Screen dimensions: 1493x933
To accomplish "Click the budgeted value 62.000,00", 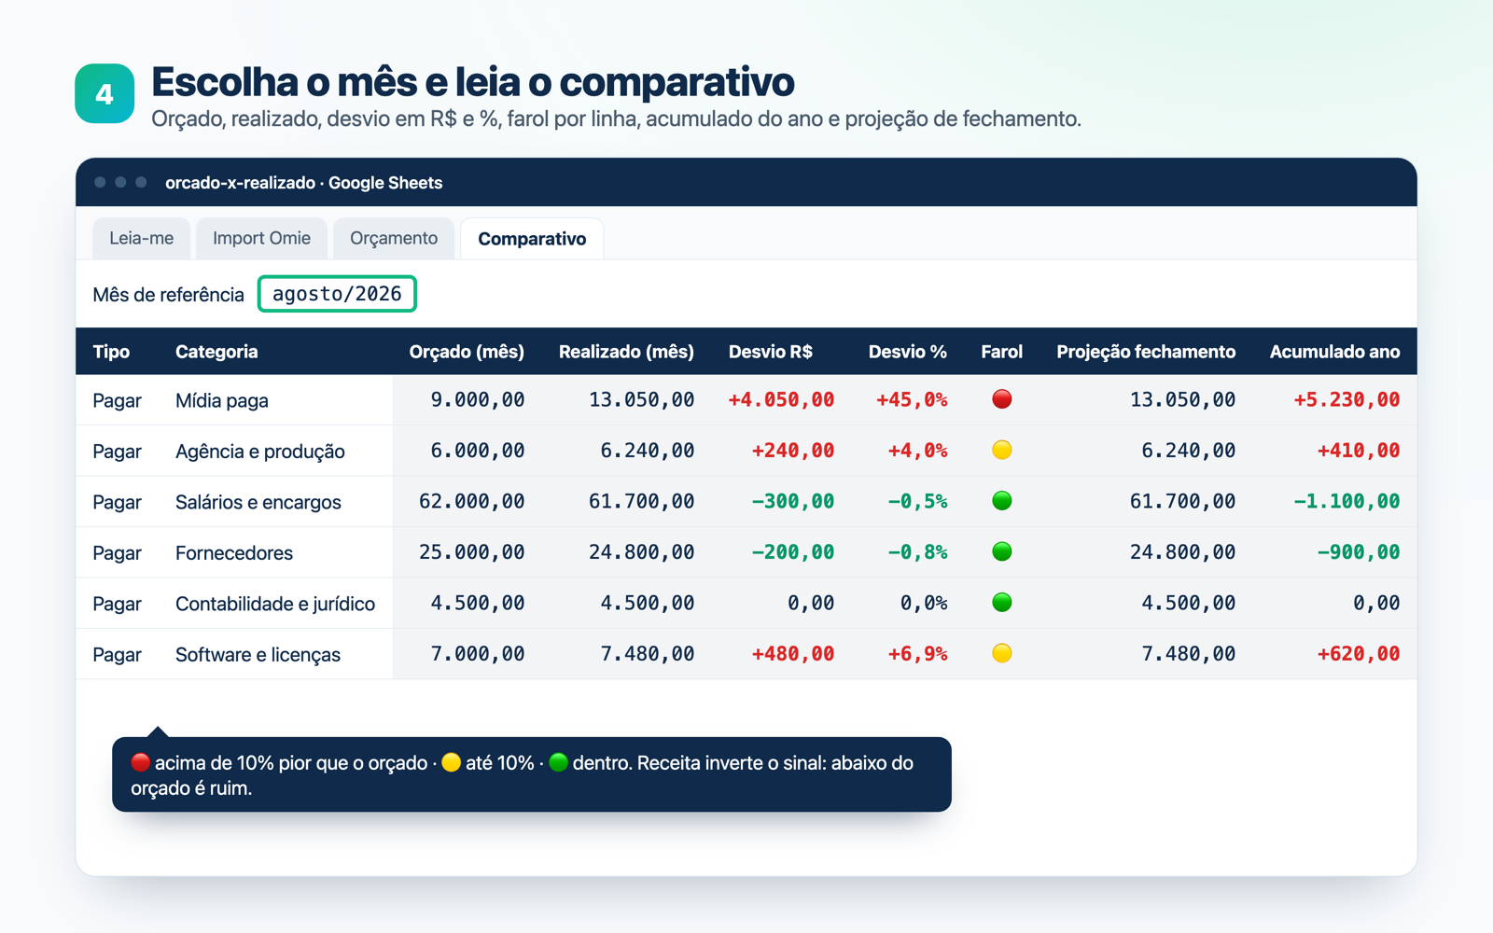I will (471, 502).
